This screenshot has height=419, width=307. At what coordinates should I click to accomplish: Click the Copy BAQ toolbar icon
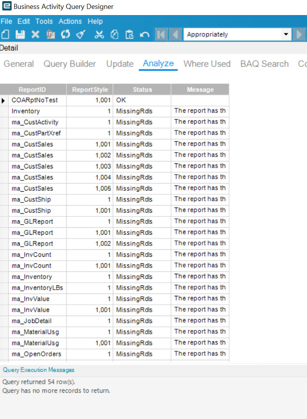point(50,34)
